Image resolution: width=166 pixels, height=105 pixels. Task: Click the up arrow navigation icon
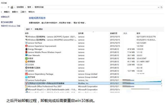click(8, 7)
